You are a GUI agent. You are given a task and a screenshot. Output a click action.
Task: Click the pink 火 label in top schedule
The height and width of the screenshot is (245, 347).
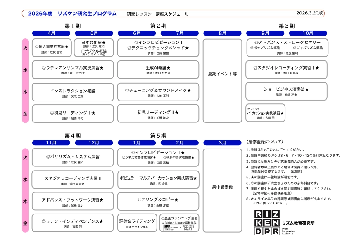[25, 48]
